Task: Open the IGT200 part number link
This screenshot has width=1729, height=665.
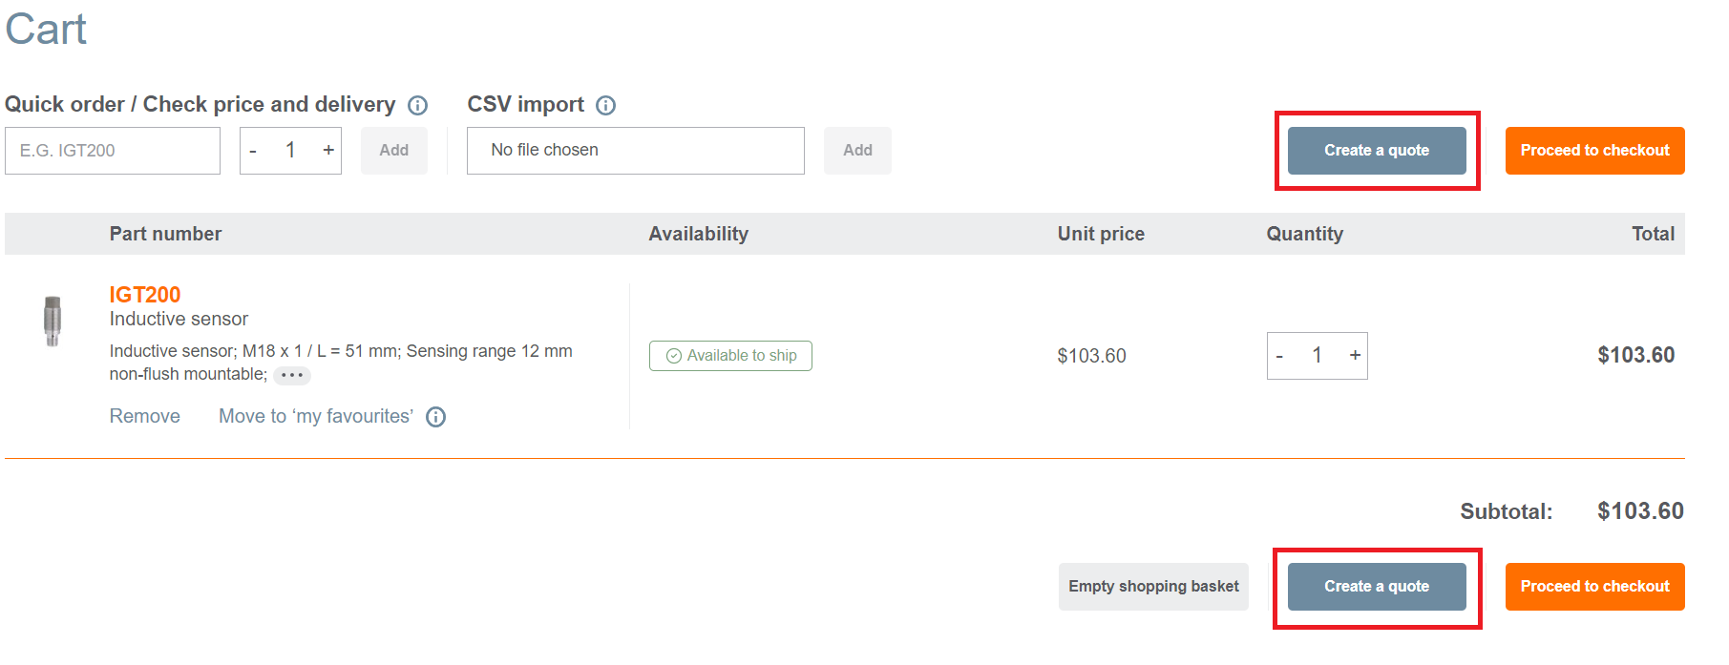Action: pos(145,295)
